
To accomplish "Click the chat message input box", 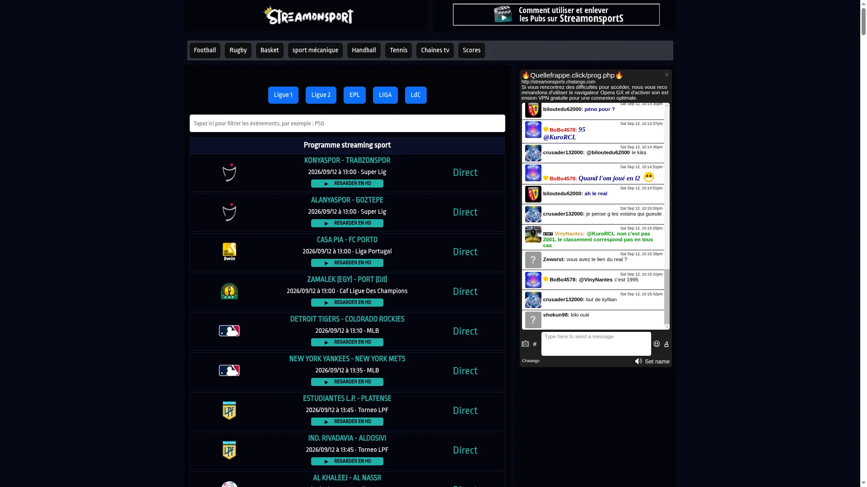I will pyautogui.click(x=596, y=344).
